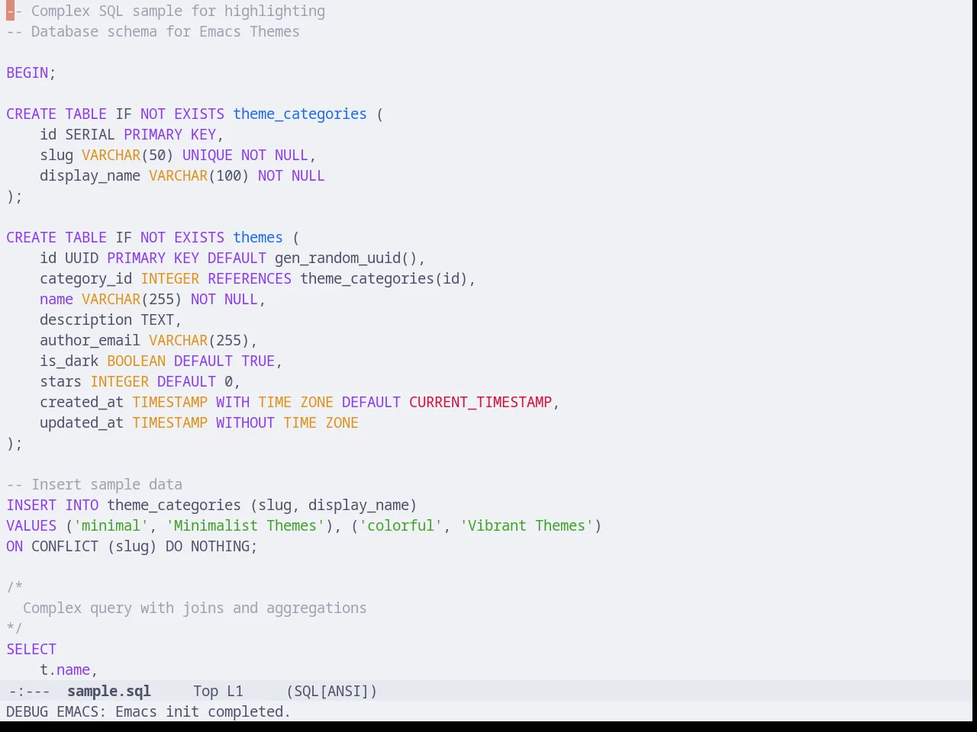
Task: Click BOOLEAN type on is_dark line
Action: click(x=136, y=361)
